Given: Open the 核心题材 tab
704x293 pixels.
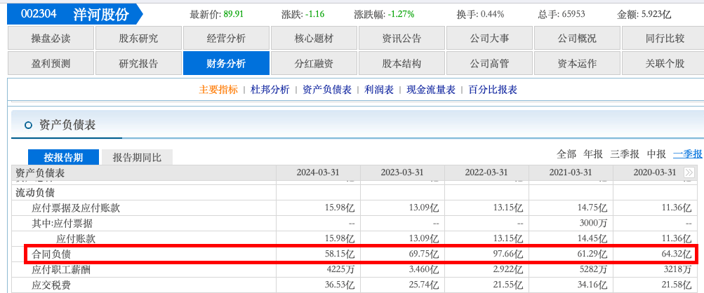Looking at the screenshot, I should coord(314,38).
